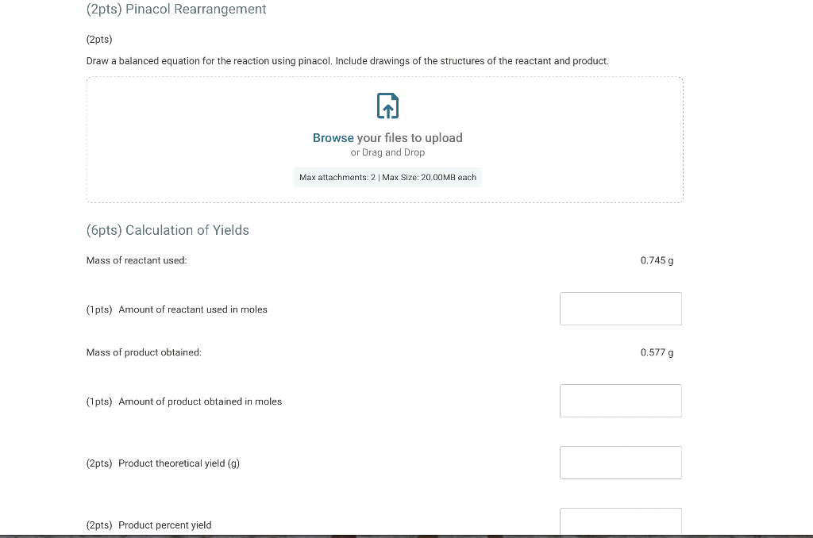Image resolution: width=813 pixels, height=538 pixels.
Task: Click the Product percent yield label
Action: (x=164, y=525)
